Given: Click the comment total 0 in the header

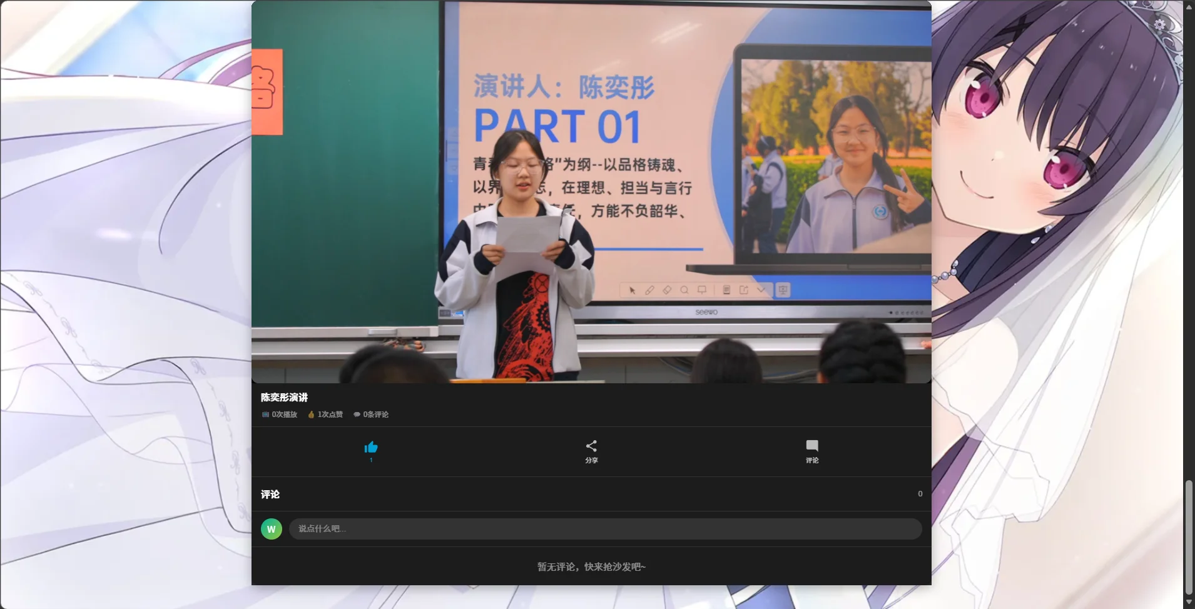Looking at the screenshot, I should (x=920, y=494).
